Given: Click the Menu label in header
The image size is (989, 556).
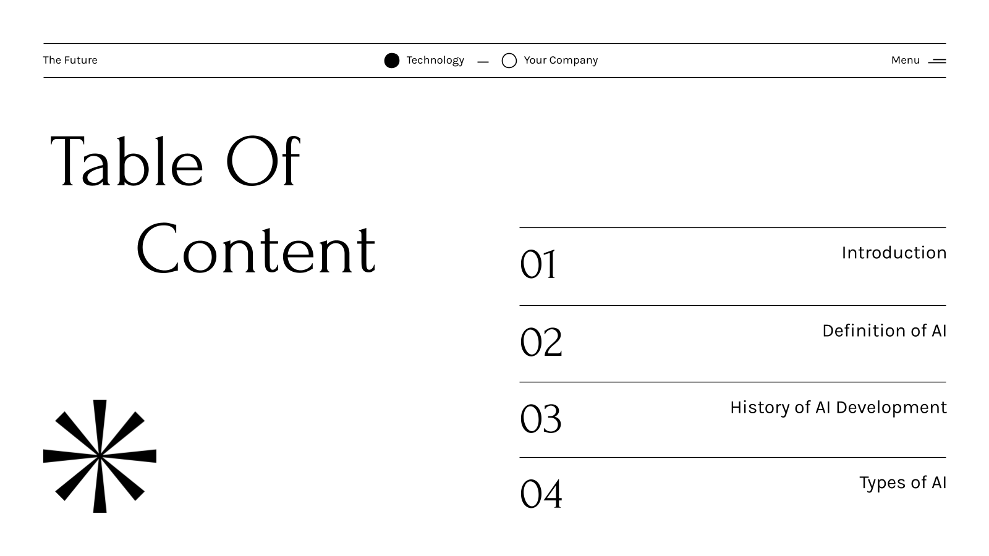Looking at the screenshot, I should point(906,60).
